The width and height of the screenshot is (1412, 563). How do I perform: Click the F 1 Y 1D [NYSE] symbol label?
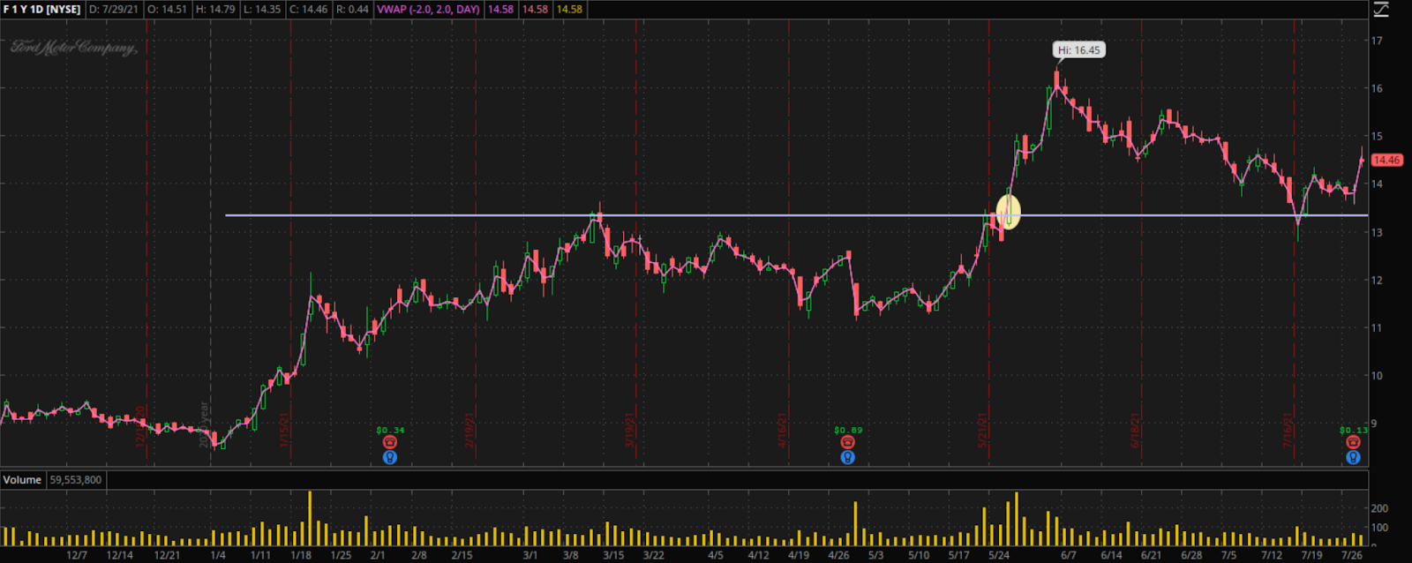point(41,10)
